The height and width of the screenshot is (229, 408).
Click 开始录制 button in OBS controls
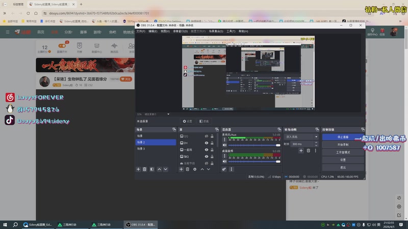343,145
